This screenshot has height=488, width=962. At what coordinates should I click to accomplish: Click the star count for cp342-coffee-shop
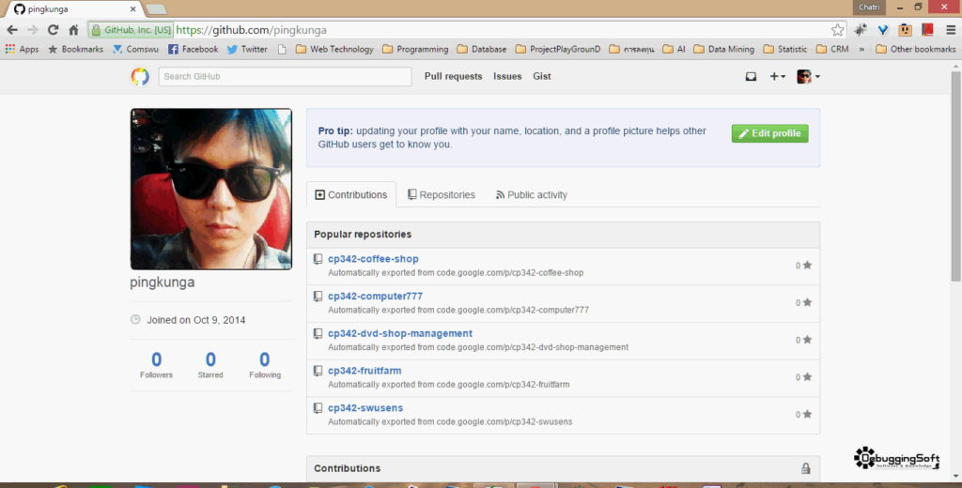click(804, 266)
